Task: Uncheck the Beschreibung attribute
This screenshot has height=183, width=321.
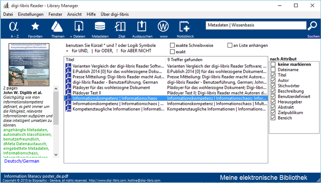Action: [273, 91]
